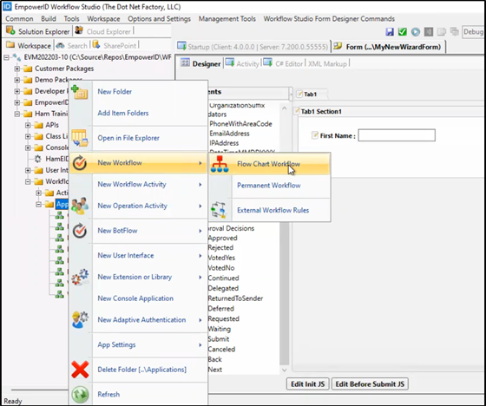486x406 pixels.
Task: Switch to the Startup document tab
Action: pos(253,47)
